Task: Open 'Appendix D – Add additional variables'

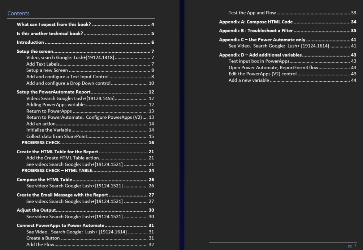Action: [288, 55]
